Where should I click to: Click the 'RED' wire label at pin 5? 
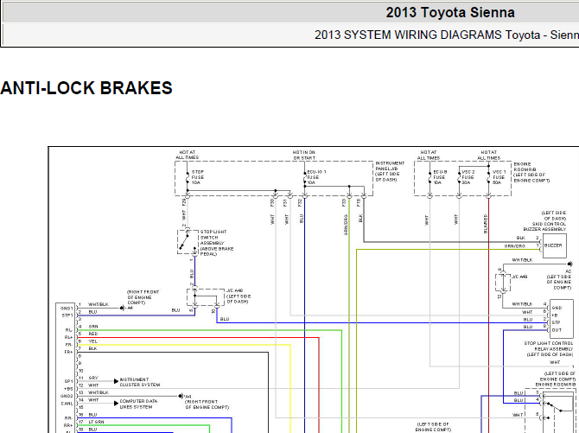point(93,334)
